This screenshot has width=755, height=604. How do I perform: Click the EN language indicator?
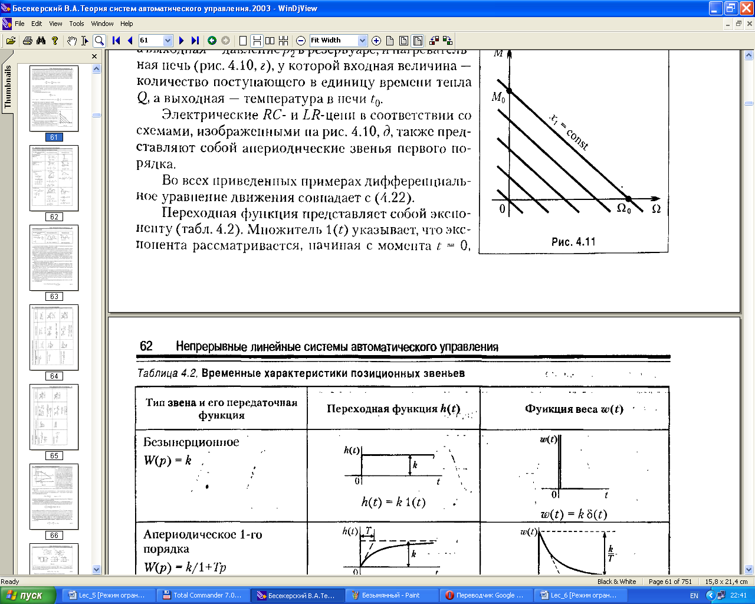click(x=694, y=596)
